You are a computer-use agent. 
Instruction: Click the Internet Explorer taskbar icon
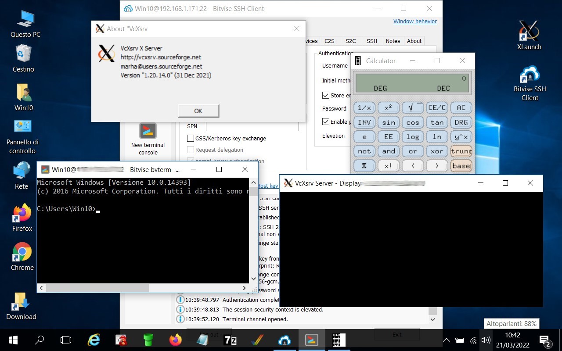pos(94,340)
